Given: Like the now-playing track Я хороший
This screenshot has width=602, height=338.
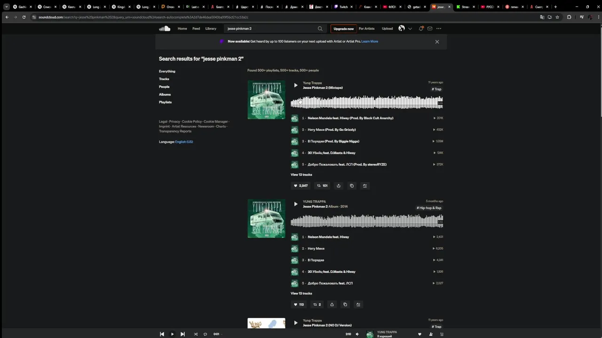Looking at the screenshot, I should tap(420, 334).
